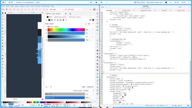Select the Ellipse drawing tool
Screen dimensions: 192x108
pos(3,22)
